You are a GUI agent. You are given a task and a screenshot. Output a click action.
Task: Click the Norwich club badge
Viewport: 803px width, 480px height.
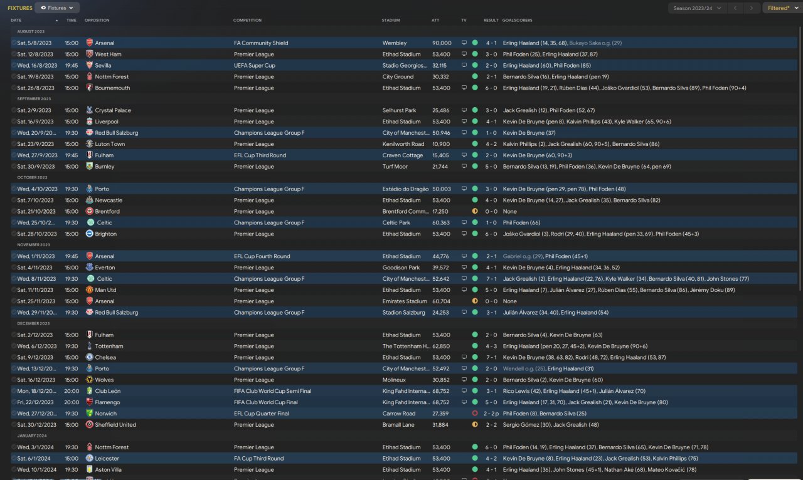90,414
